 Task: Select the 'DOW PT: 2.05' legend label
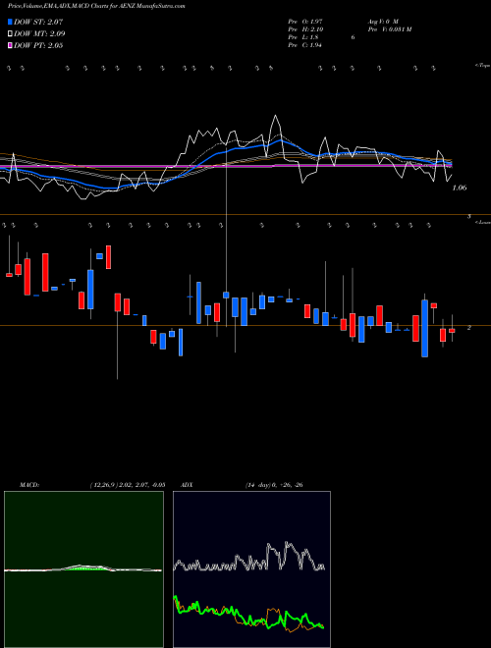click(x=38, y=45)
